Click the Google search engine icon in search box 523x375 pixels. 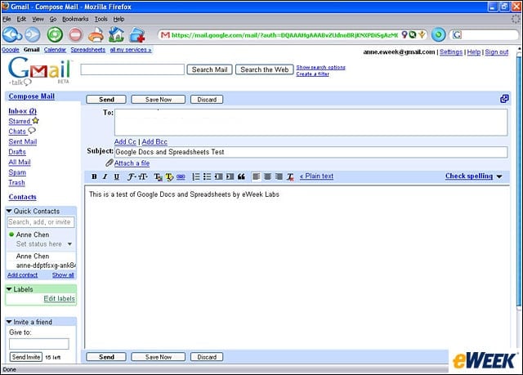[x=457, y=34]
